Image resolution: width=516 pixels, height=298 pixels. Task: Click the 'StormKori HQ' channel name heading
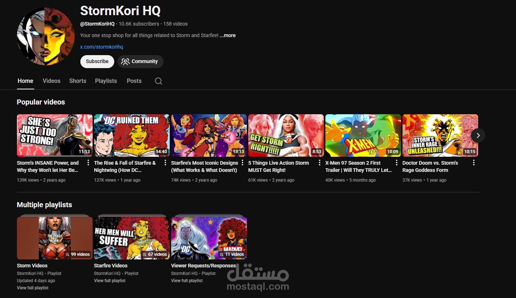pos(120,11)
